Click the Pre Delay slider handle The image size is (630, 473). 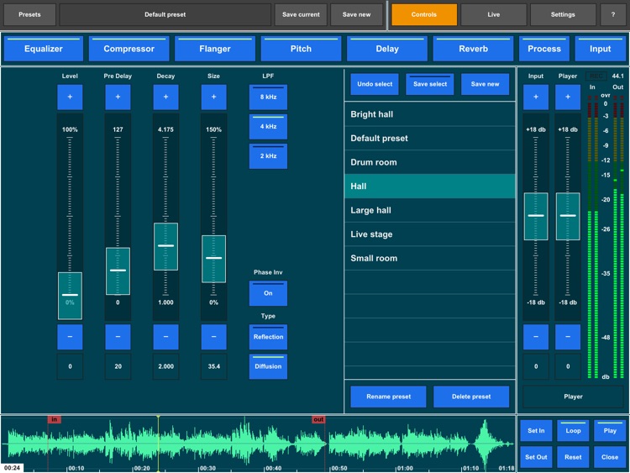[118, 271]
